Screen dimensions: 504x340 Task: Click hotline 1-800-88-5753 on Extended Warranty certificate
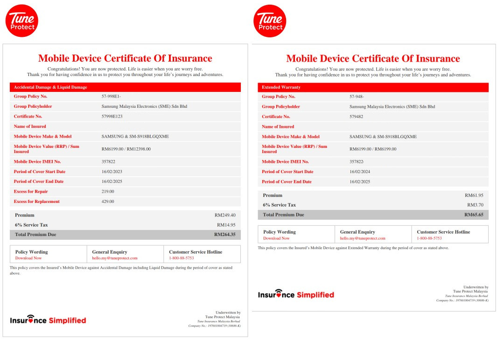(429, 238)
